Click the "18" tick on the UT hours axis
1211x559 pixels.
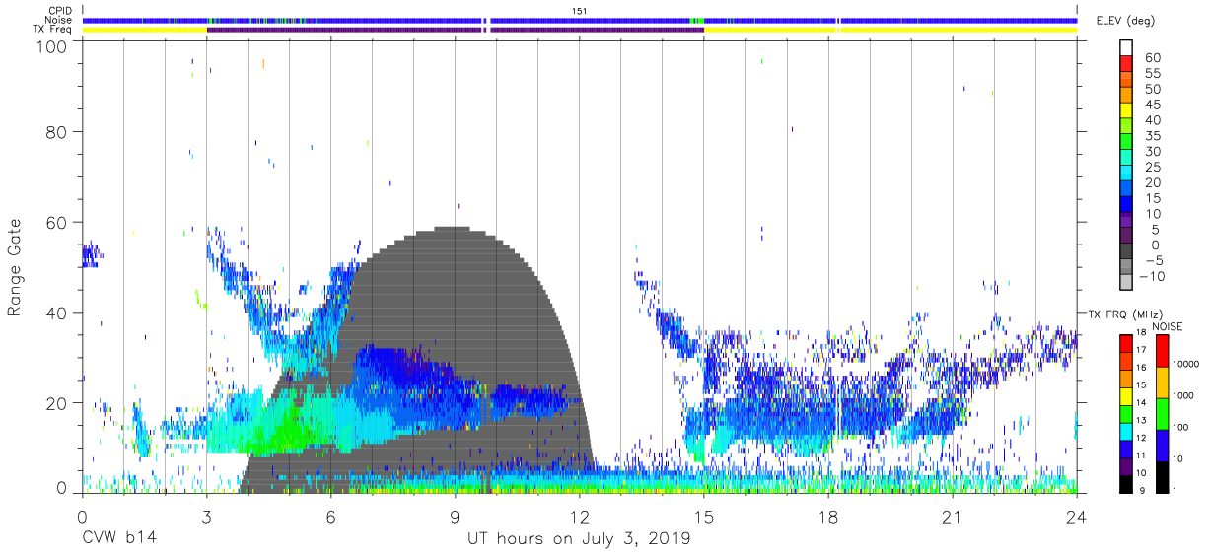coord(828,516)
